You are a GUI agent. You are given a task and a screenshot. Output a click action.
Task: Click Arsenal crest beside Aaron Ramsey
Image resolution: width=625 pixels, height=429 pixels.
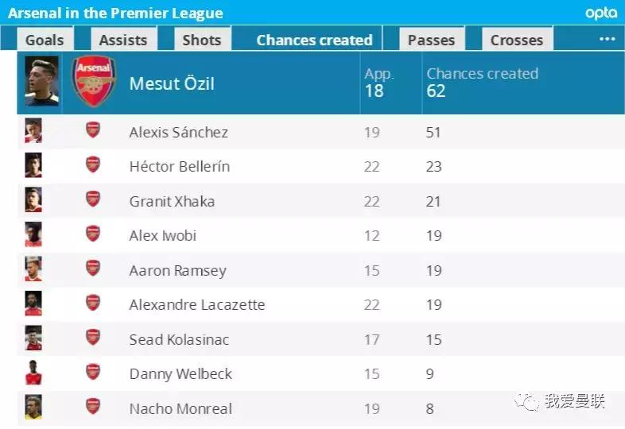pyautogui.click(x=93, y=269)
